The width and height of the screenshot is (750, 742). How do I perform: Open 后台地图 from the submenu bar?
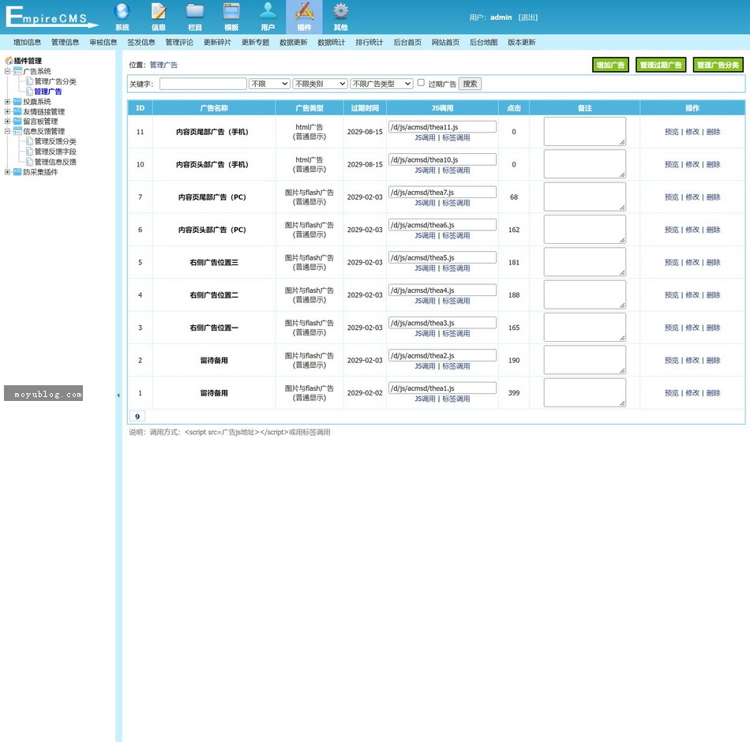[484, 42]
